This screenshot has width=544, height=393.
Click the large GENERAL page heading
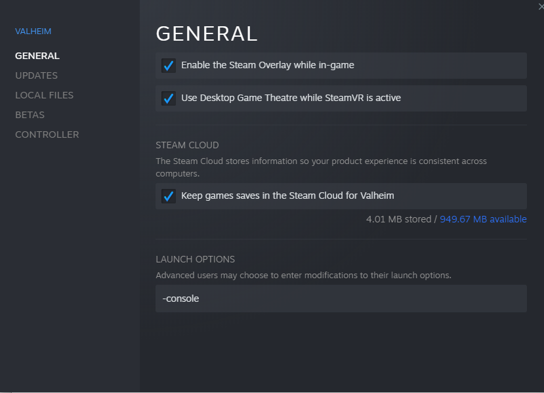[x=207, y=33]
